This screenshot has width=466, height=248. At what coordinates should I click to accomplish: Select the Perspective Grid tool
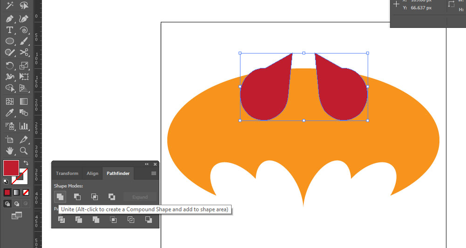[24, 88]
